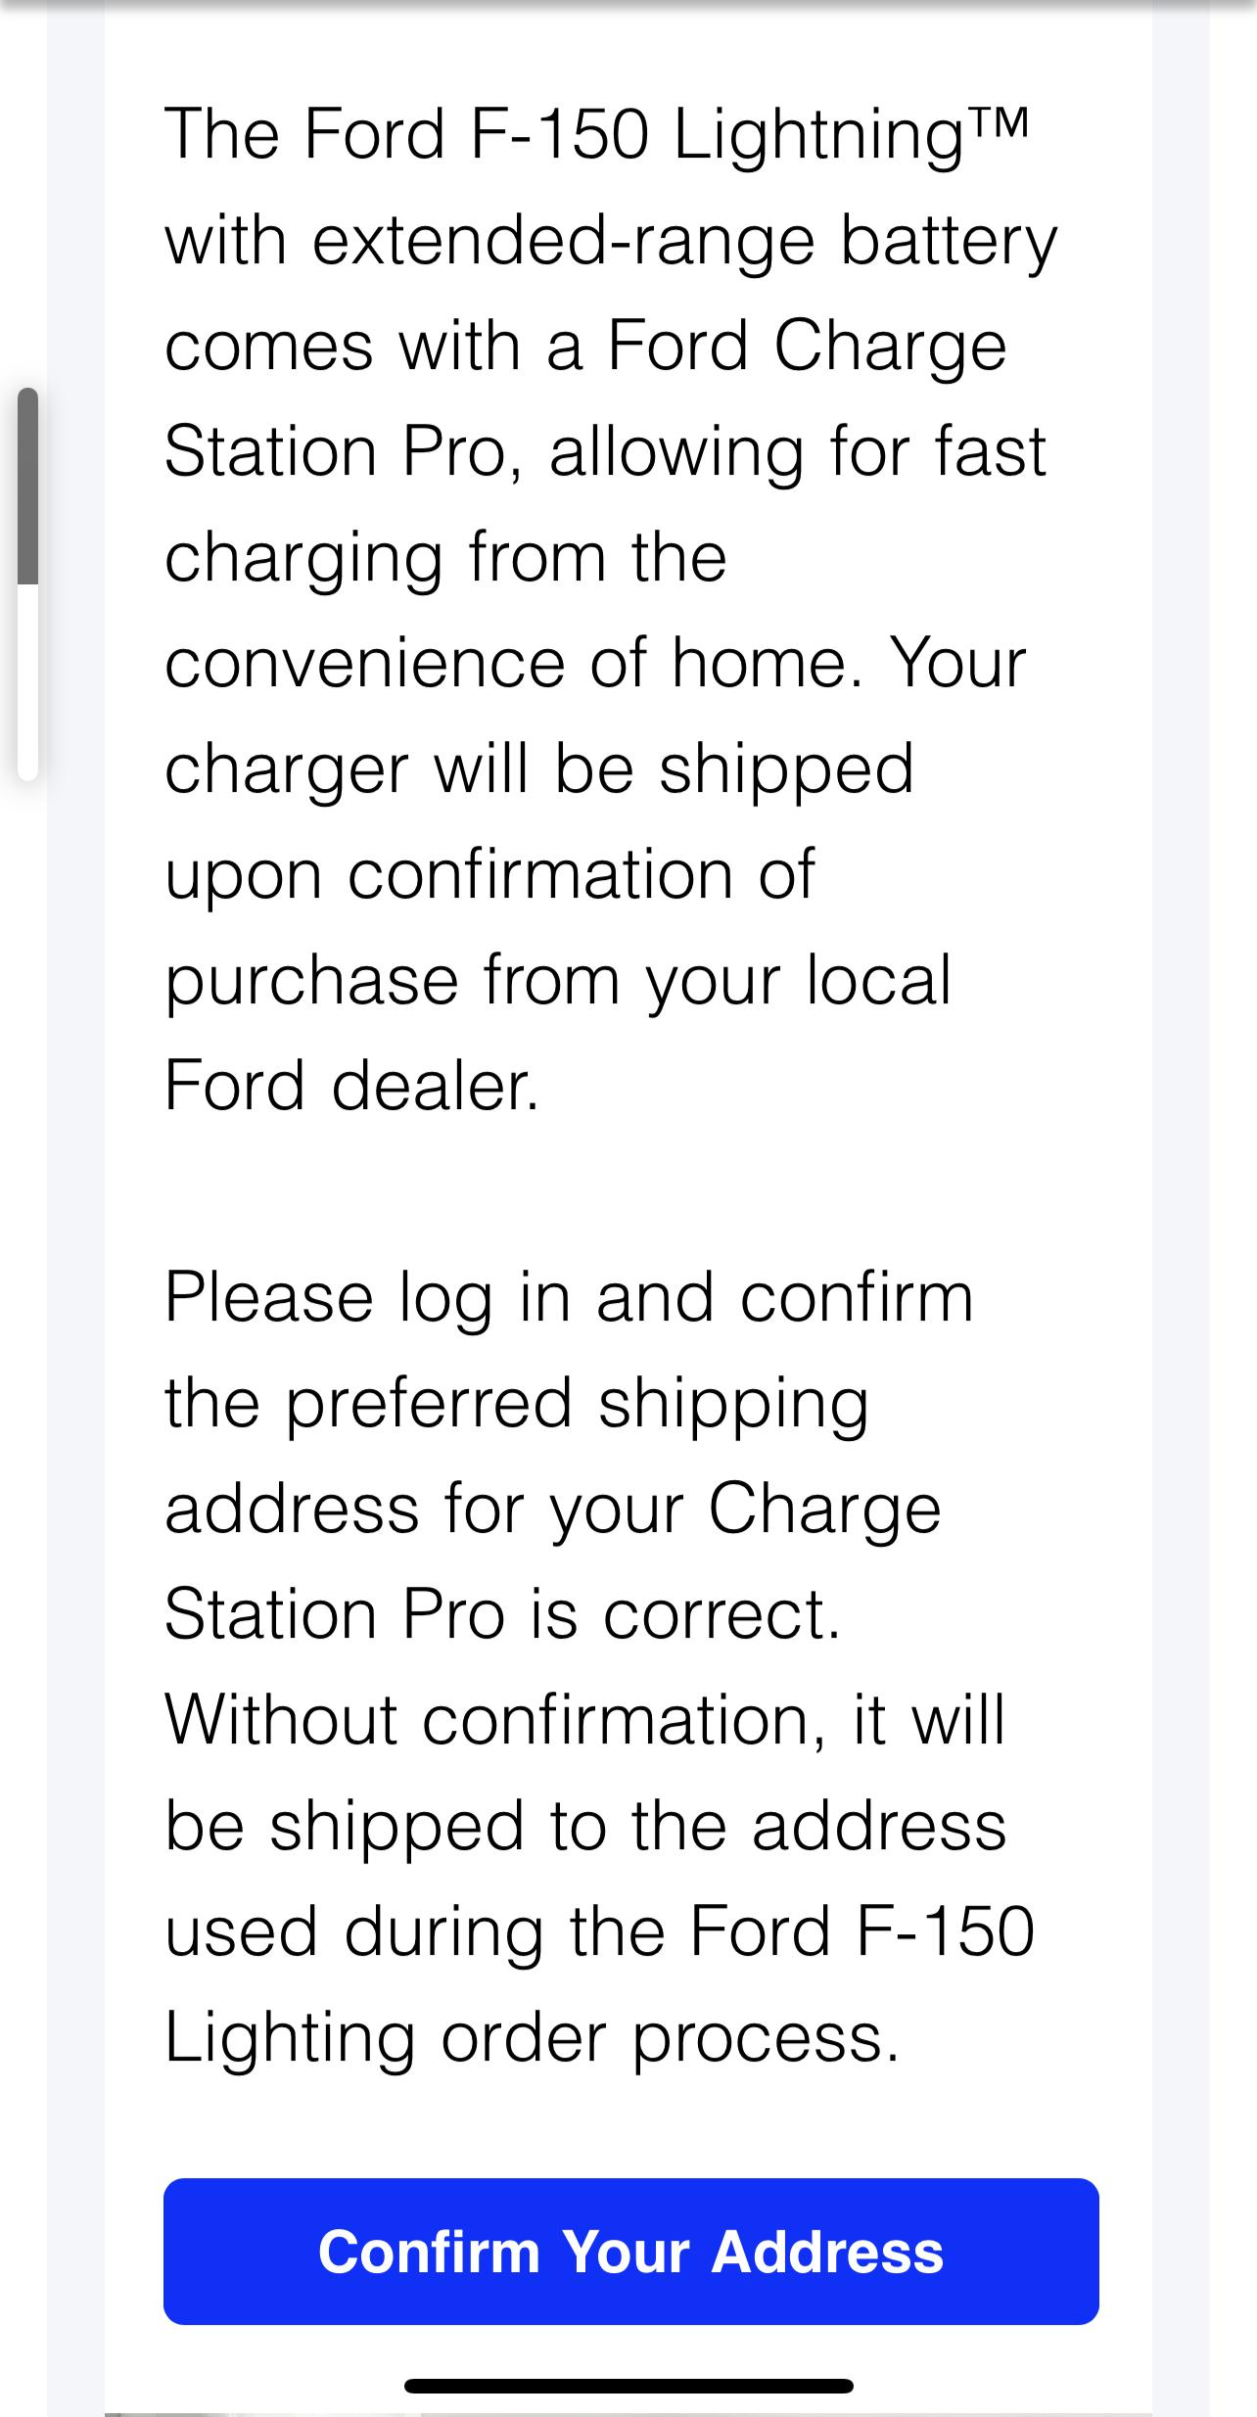Viewport: 1257px width, 2417px height.
Task: Click the line 'comes with a Ford Charge'
Action: 585,347
